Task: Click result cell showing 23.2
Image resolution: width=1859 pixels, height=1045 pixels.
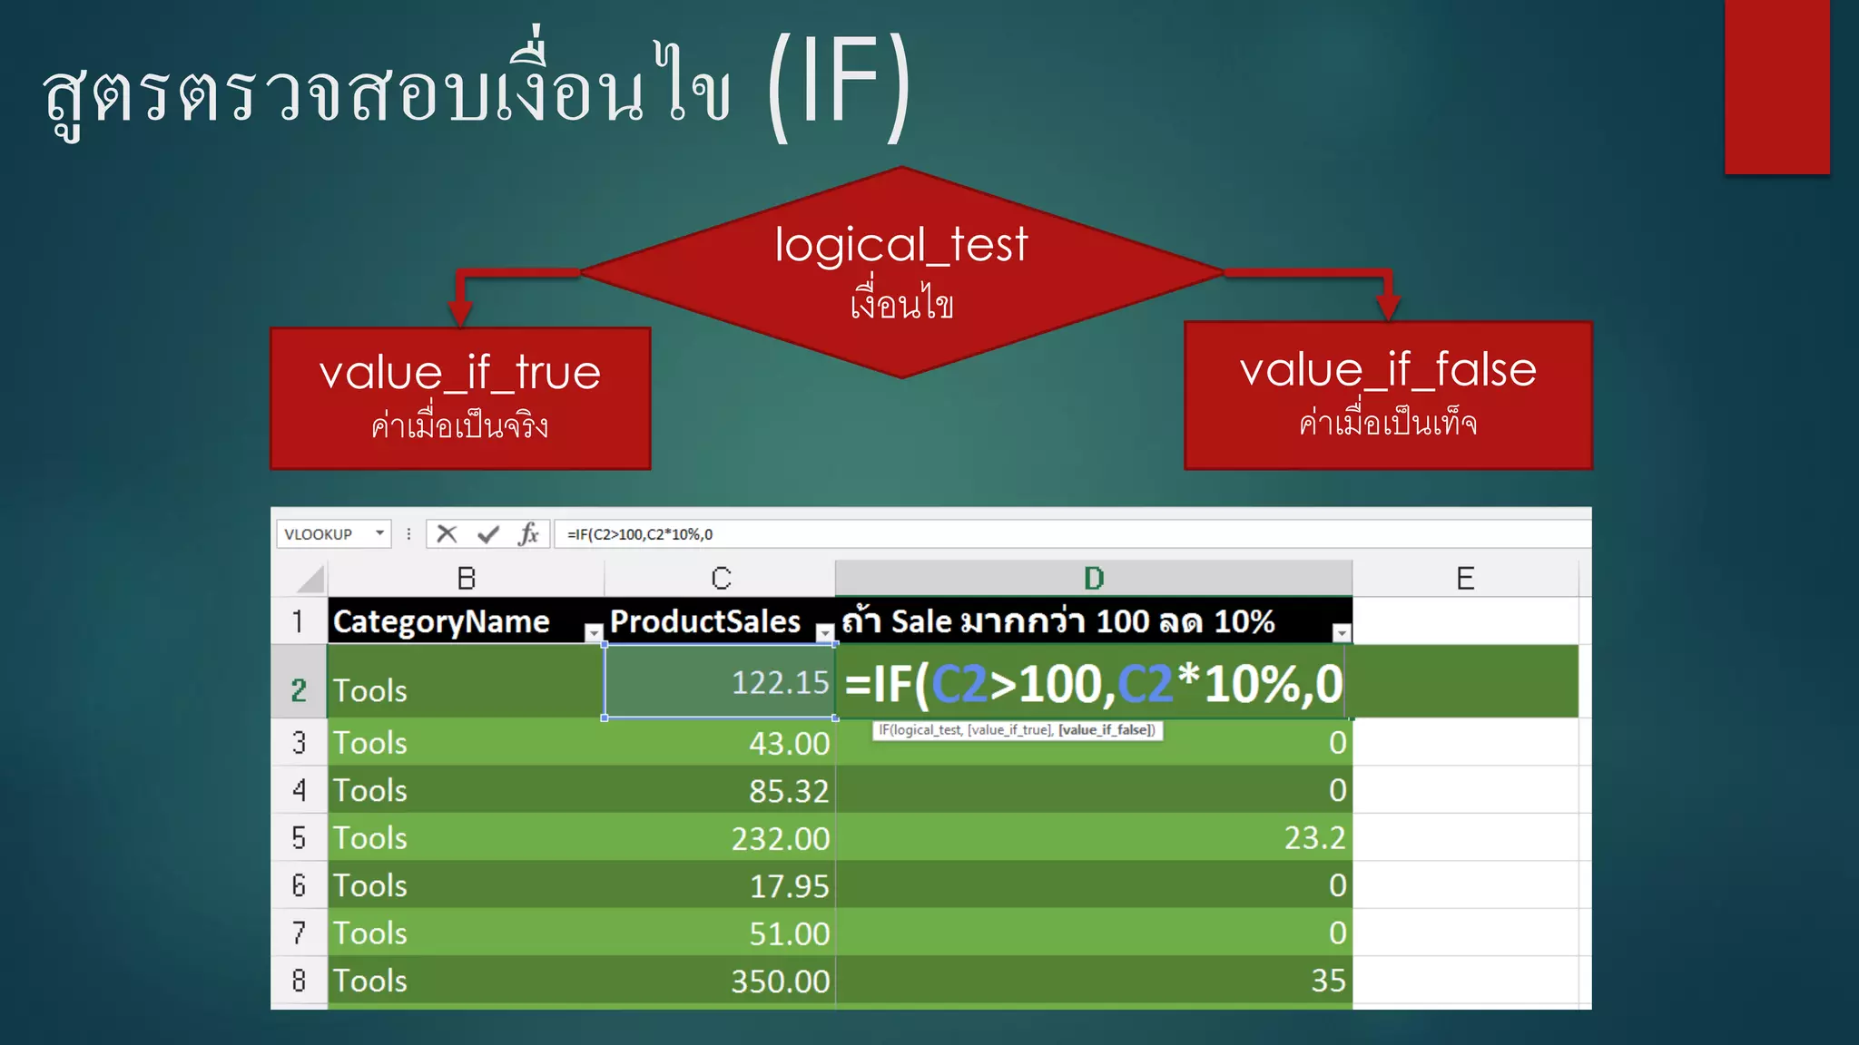Action: tap(1094, 837)
